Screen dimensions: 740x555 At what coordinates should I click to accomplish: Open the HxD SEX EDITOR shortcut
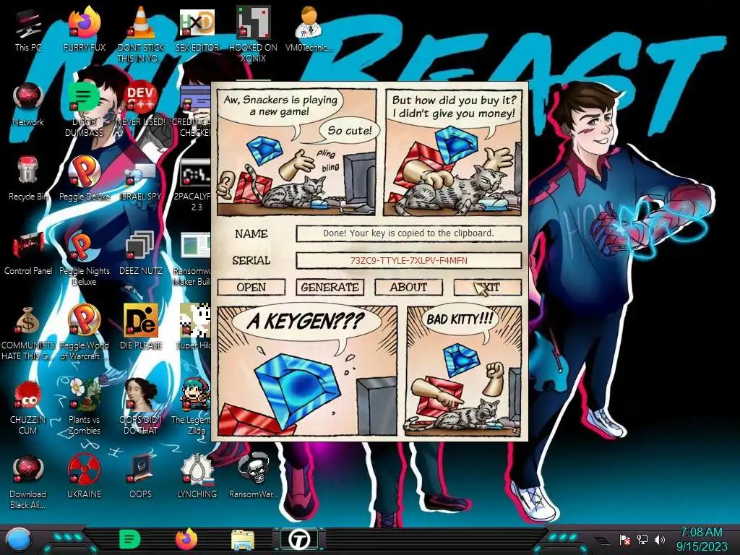click(197, 30)
